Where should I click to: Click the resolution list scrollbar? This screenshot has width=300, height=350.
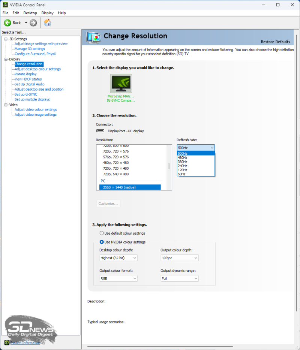[x=169, y=166]
